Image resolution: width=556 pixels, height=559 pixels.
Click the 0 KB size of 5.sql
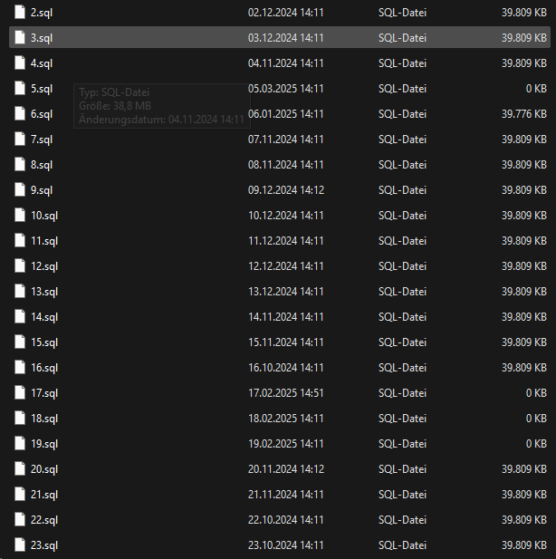tap(536, 89)
